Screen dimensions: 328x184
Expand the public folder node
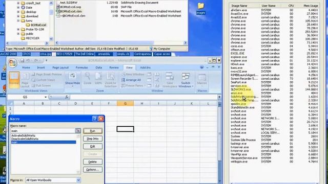click(18, 34)
